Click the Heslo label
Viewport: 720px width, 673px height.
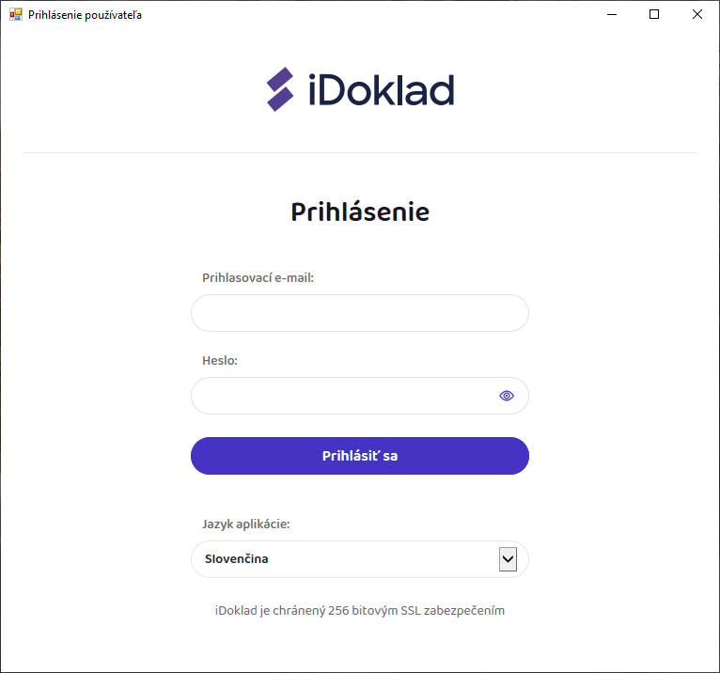pyautogui.click(x=220, y=361)
